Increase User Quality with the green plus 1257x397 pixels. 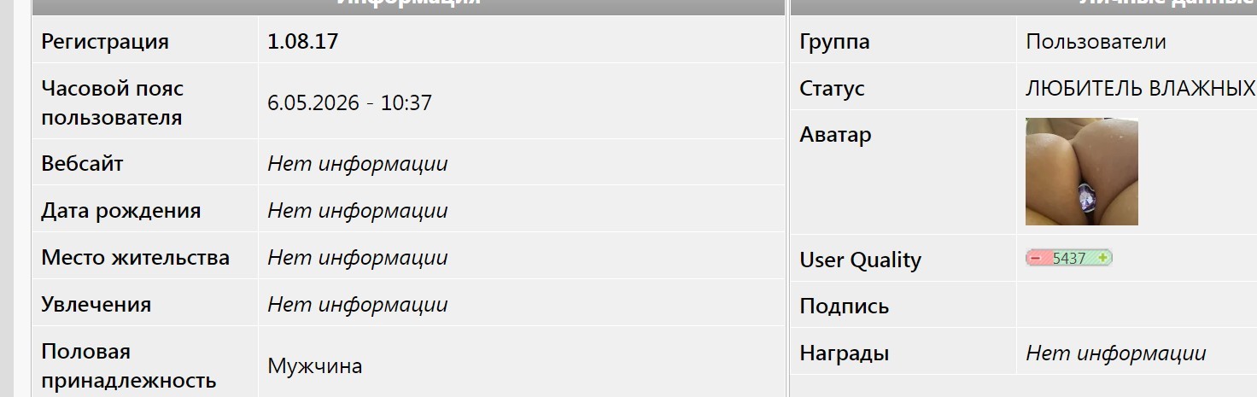1103,258
